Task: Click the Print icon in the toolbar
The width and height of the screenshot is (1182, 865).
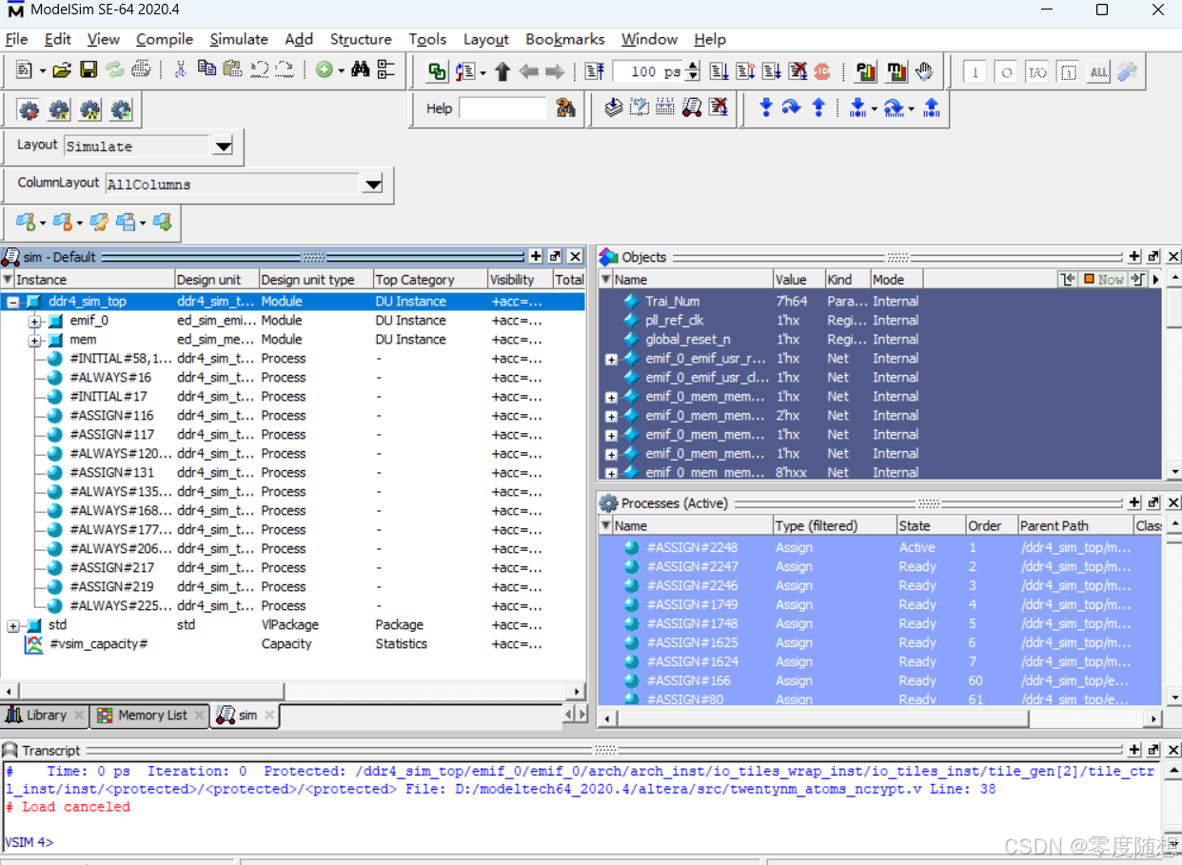Action: (141, 69)
